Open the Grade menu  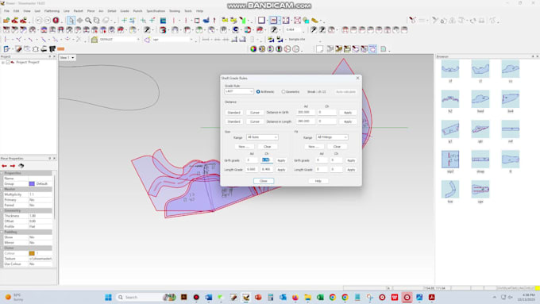[x=125, y=11]
